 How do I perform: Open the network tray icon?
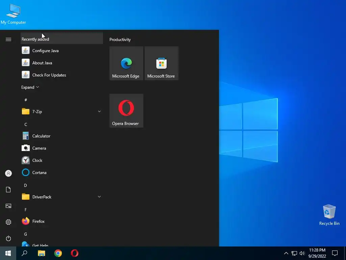tap(294, 253)
